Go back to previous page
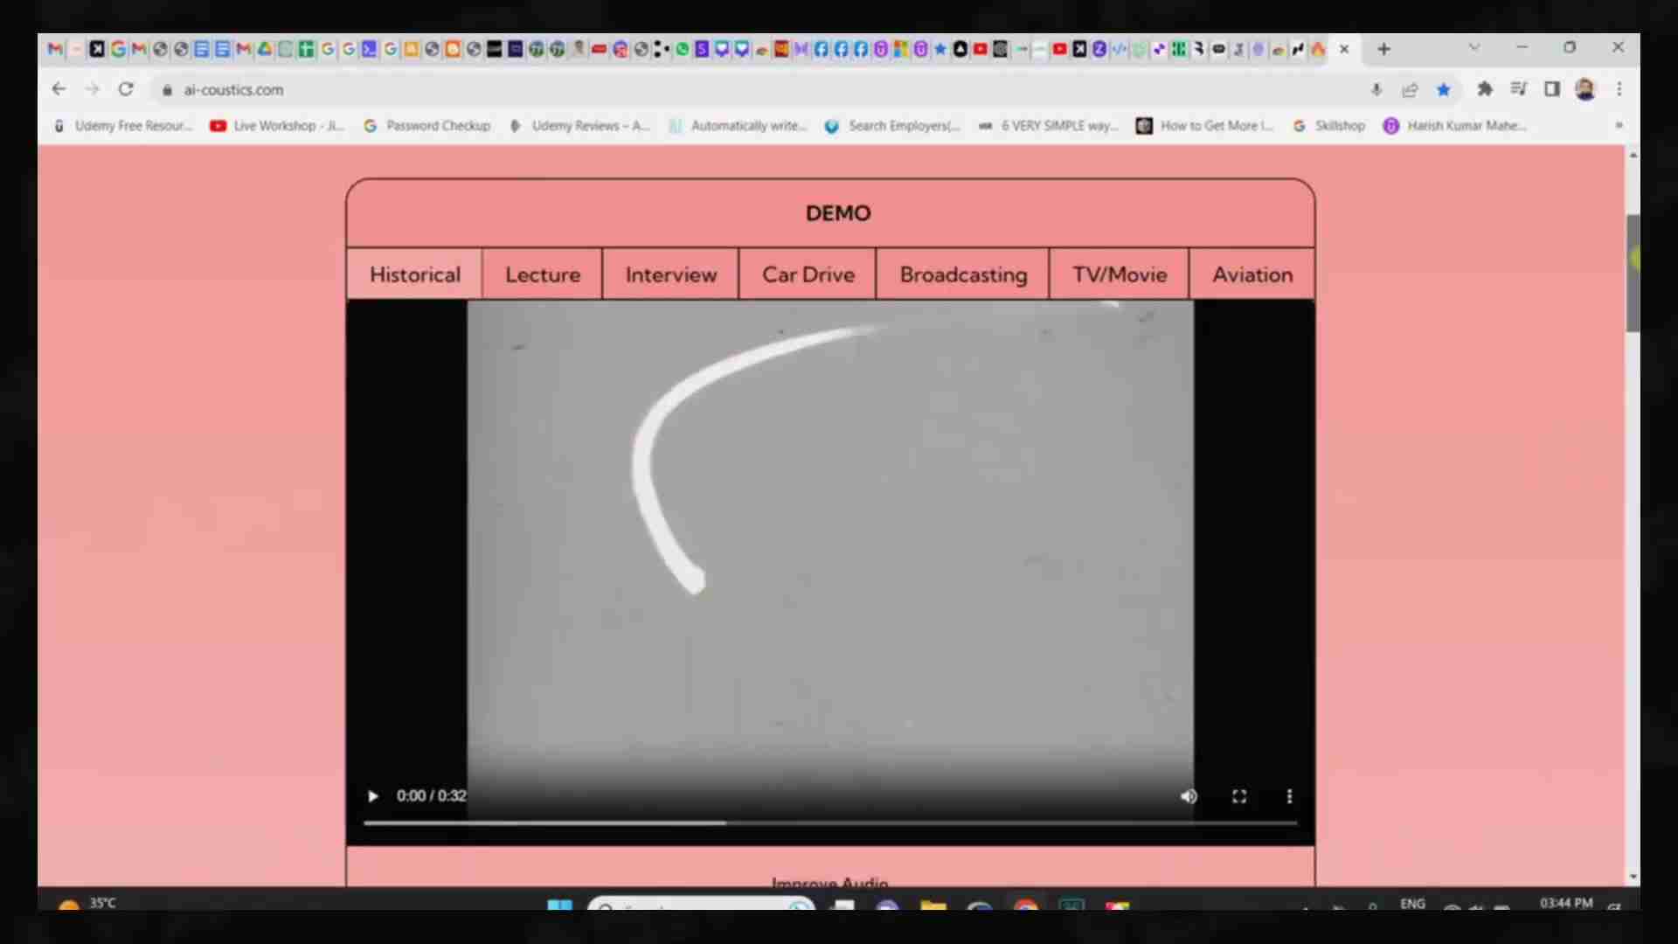The height and width of the screenshot is (944, 1678). coord(59,89)
